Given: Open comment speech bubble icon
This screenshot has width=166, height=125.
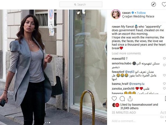Looking at the screenshot, I should tap(122, 99).
